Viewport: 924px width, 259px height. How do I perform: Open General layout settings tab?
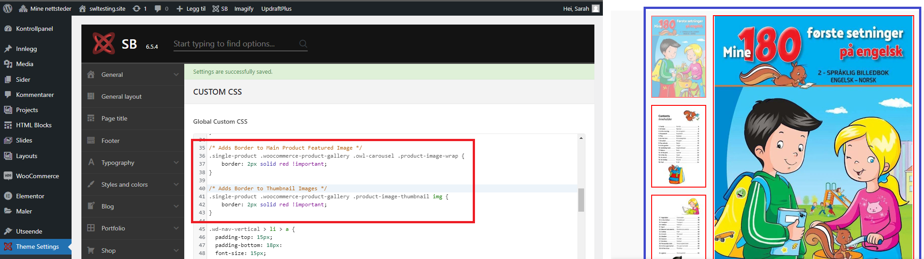[x=133, y=96]
